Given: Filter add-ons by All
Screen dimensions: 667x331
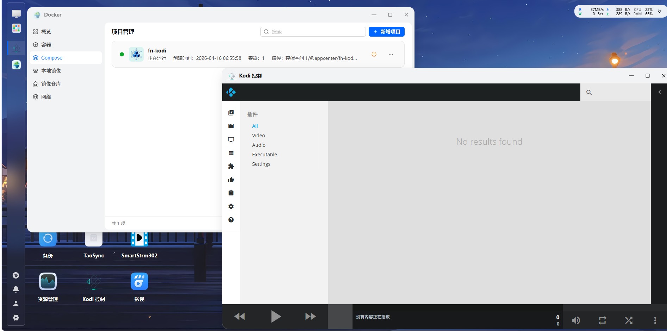Looking at the screenshot, I should (x=255, y=126).
